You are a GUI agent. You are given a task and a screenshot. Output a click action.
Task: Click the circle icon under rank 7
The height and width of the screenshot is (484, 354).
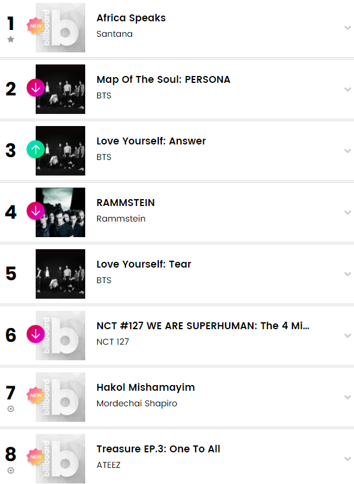click(x=10, y=409)
